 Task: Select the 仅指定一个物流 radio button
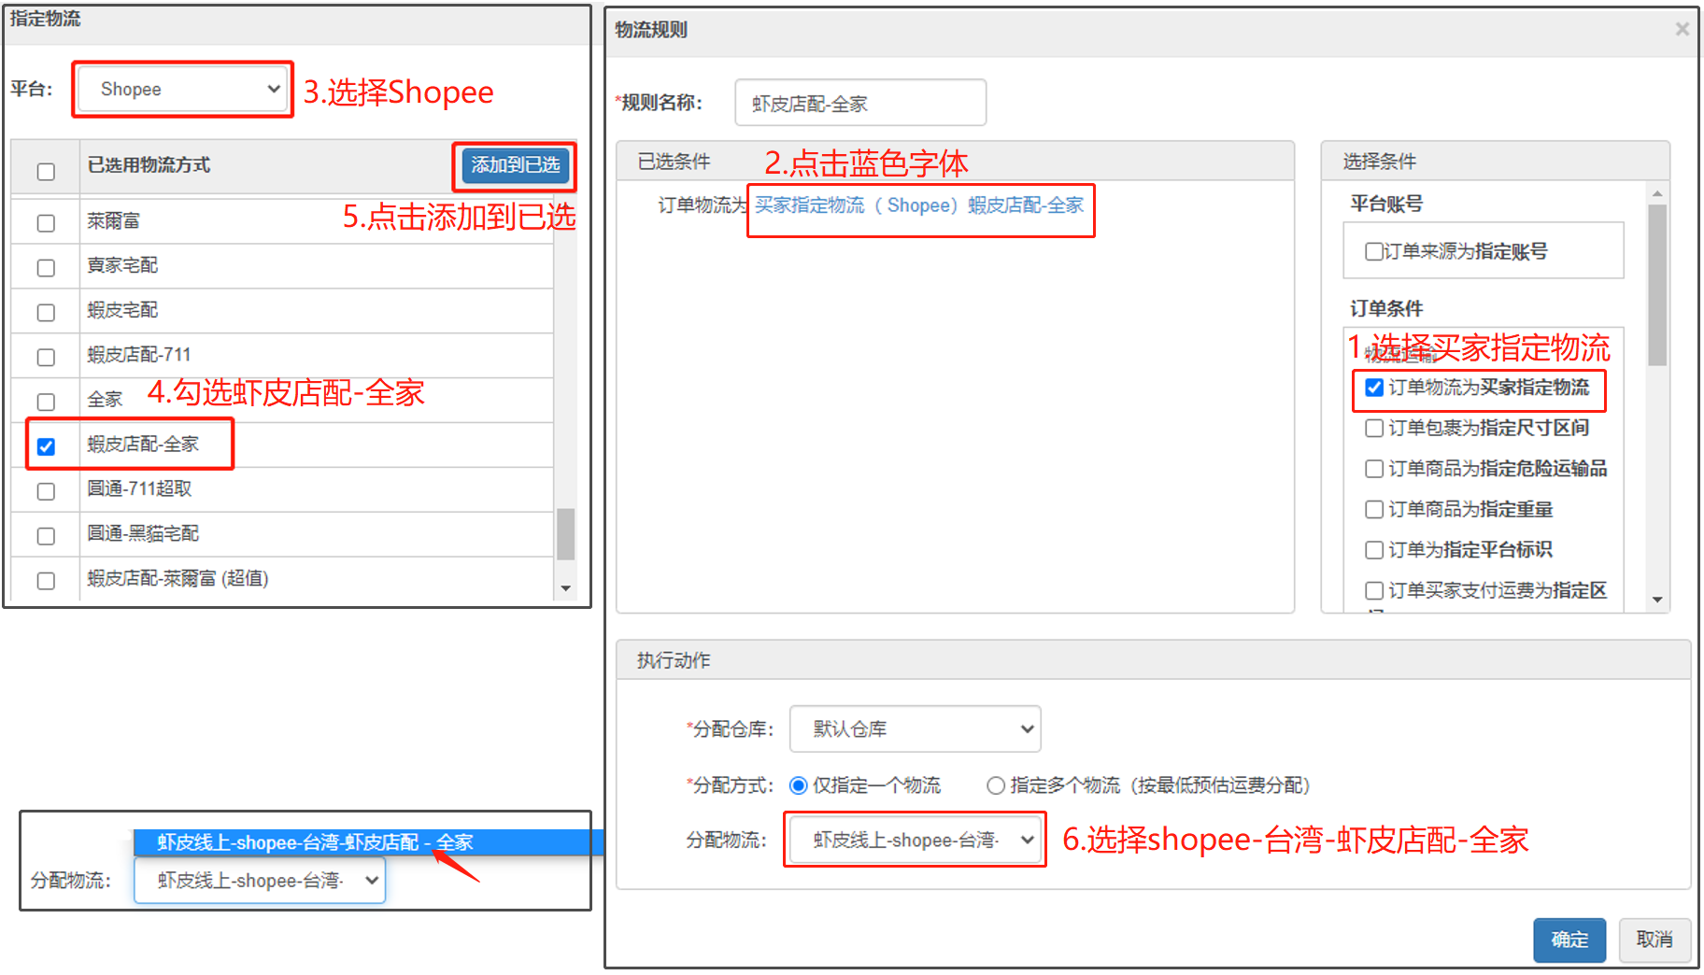click(x=798, y=785)
